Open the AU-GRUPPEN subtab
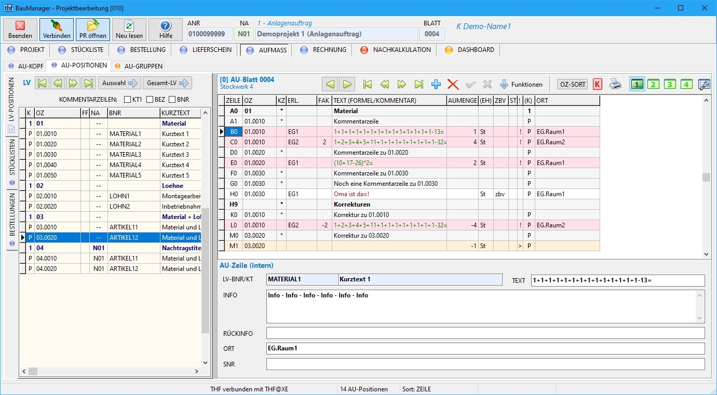The image size is (717, 395). pyautogui.click(x=138, y=66)
